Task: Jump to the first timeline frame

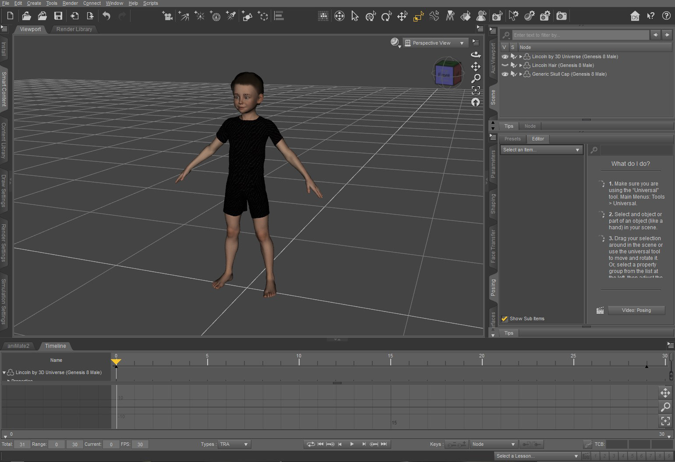Action: [x=321, y=444]
